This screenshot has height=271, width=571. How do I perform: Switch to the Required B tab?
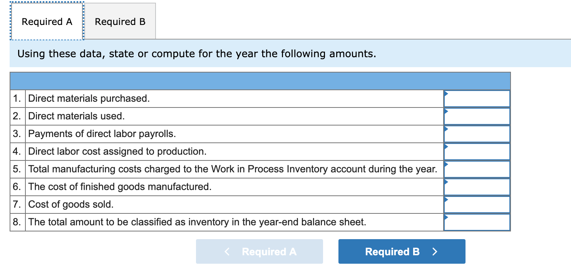(x=120, y=21)
